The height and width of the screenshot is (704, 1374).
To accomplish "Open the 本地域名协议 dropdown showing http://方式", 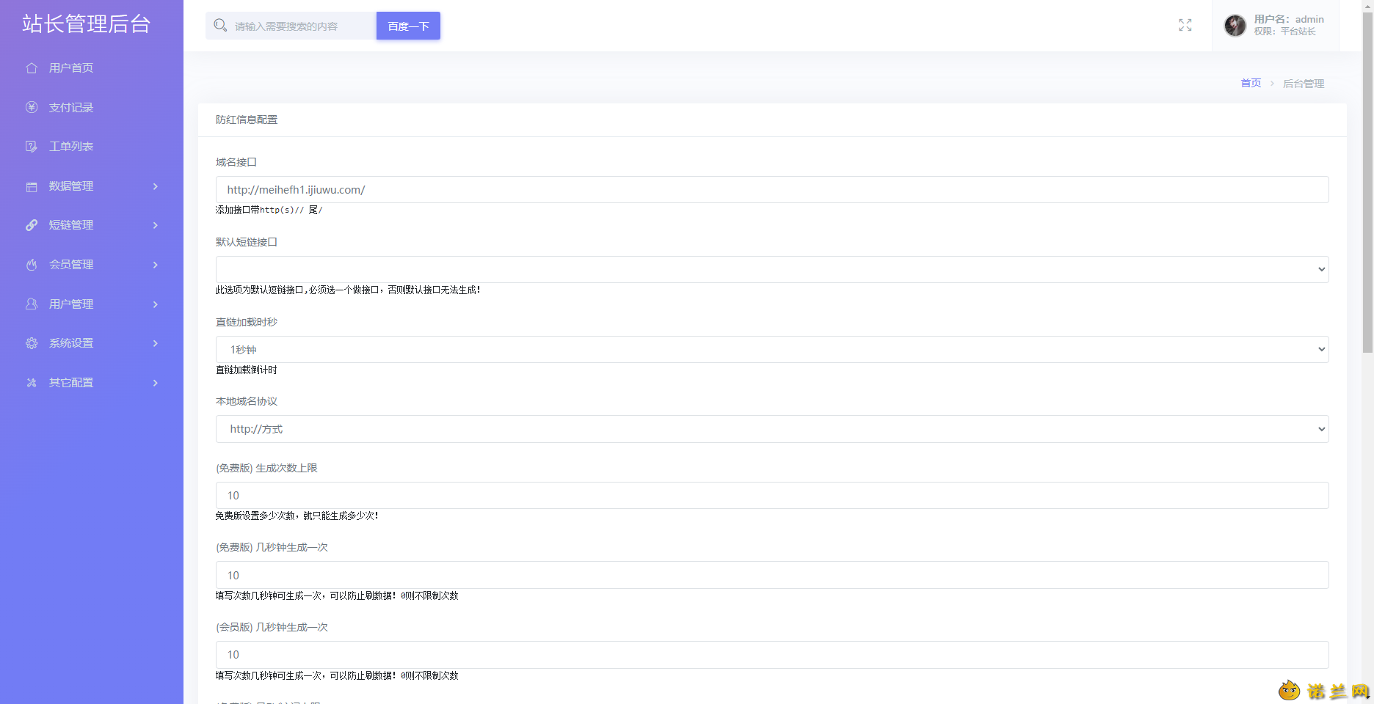I will click(x=772, y=429).
